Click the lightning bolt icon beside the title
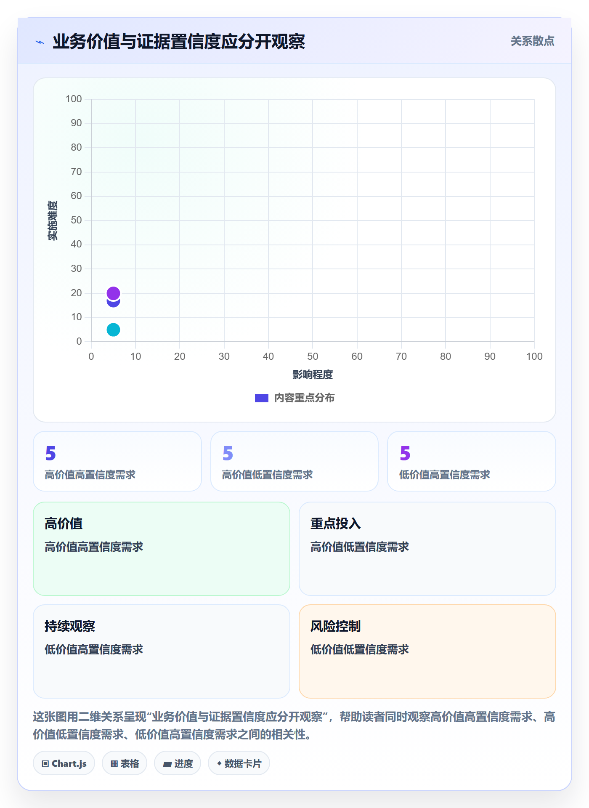589x808 pixels. pos(40,42)
